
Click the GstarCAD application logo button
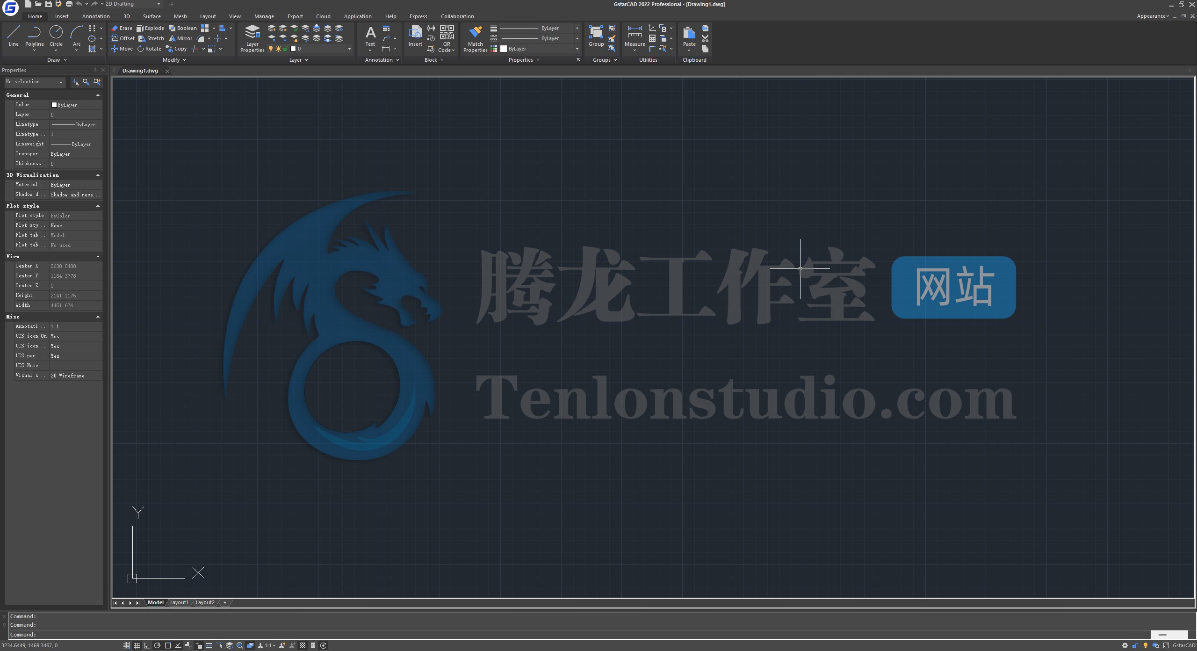point(10,8)
